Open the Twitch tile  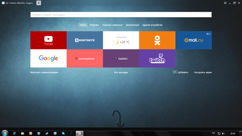coord(157,58)
